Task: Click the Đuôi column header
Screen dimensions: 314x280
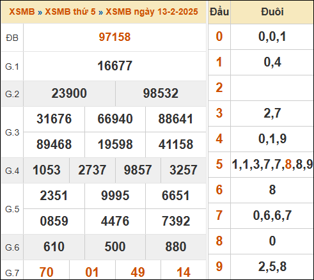Action: pos(272,12)
